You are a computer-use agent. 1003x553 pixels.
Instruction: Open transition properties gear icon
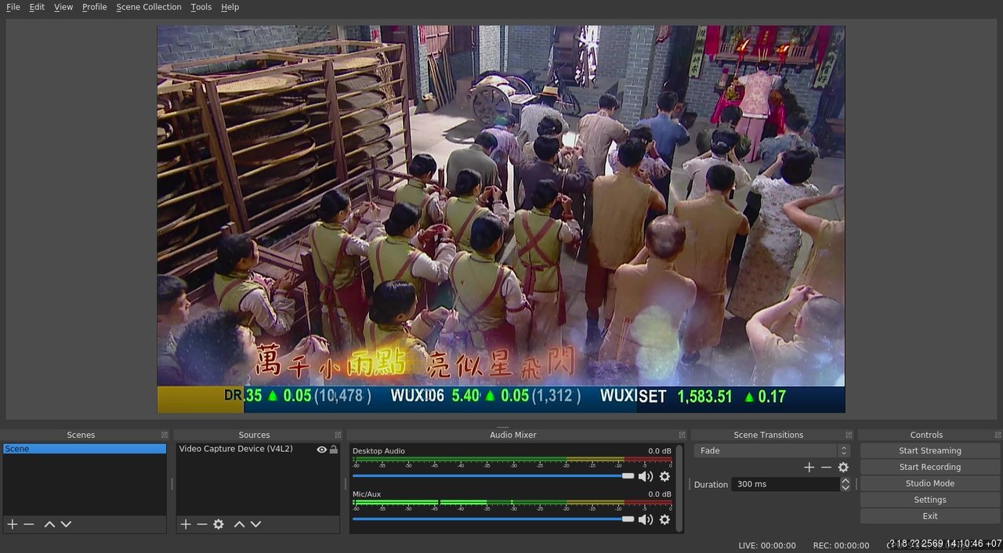tap(843, 467)
